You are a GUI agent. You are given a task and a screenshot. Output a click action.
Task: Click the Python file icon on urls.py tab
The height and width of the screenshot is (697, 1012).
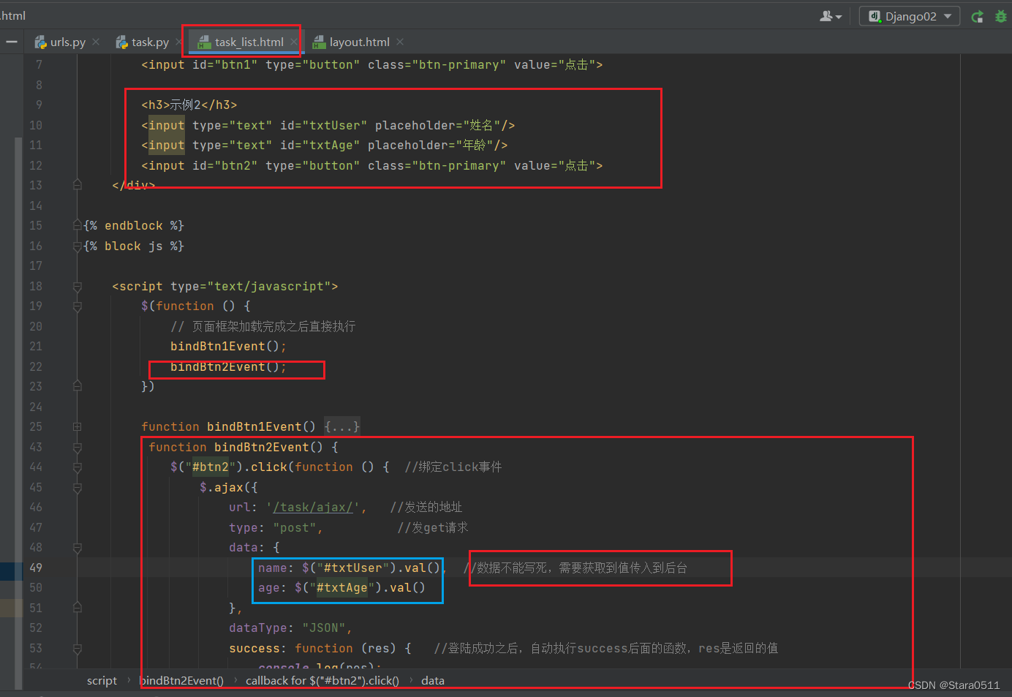pyautogui.click(x=41, y=42)
